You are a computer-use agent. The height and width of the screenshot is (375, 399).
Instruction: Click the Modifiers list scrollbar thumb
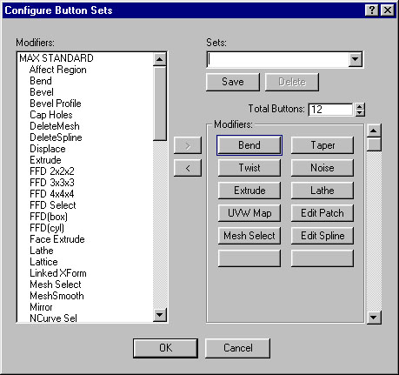click(160, 104)
